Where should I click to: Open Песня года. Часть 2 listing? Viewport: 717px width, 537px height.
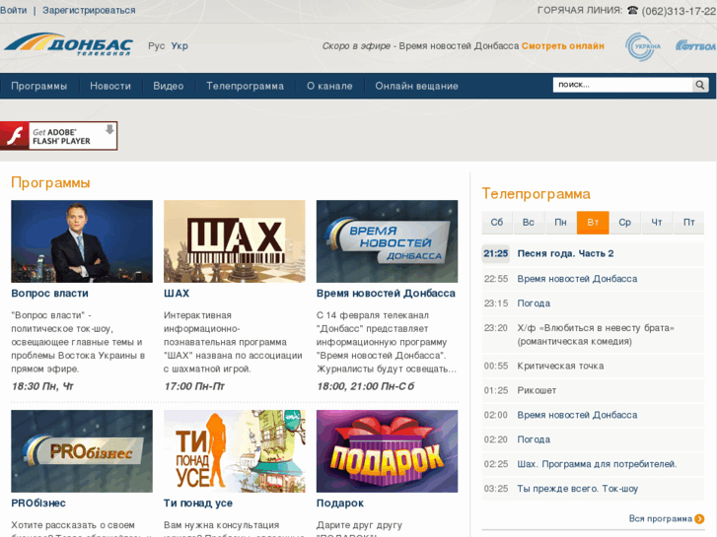[565, 253]
